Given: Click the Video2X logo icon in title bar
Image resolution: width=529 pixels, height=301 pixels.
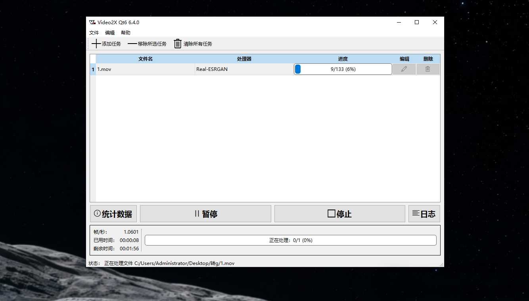Looking at the screenshot, I should click(92, 23).
